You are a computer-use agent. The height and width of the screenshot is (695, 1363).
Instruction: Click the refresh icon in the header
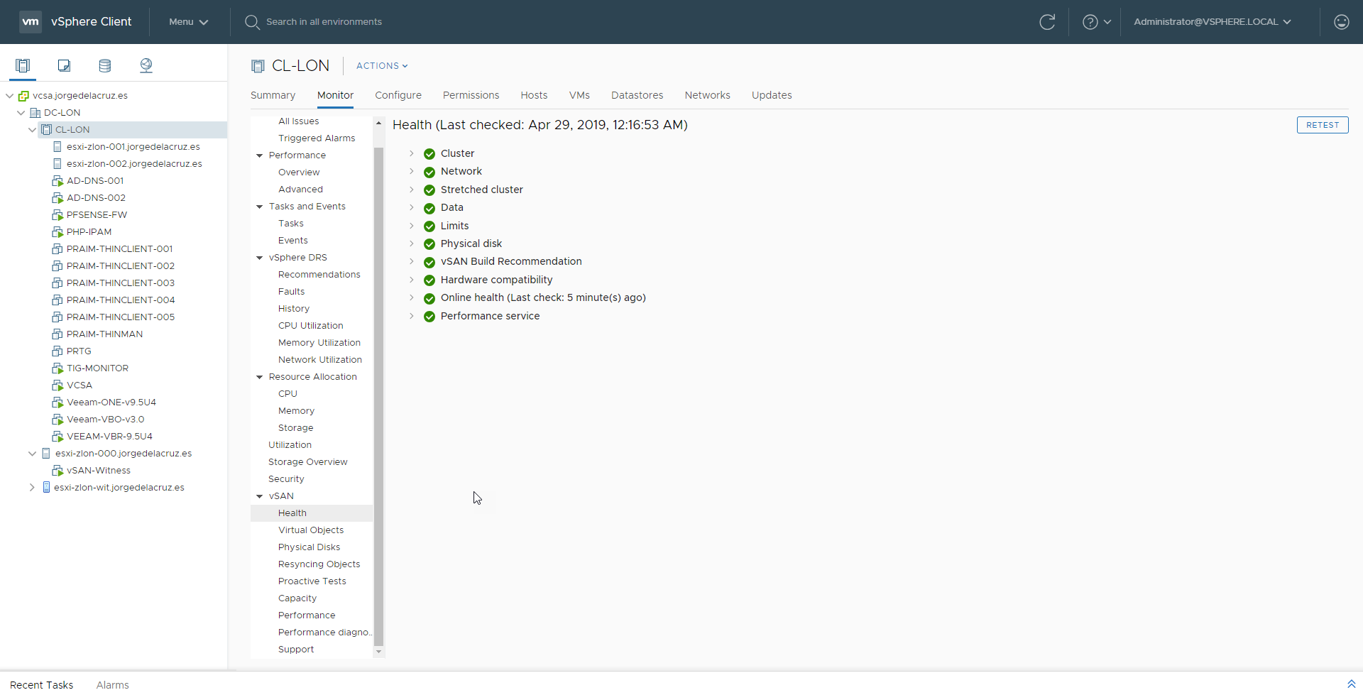[x=1047, y=22]
